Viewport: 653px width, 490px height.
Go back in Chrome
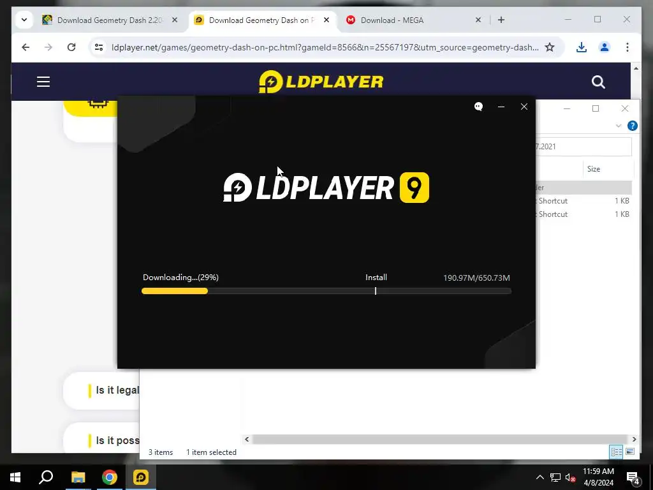(26, 47)
